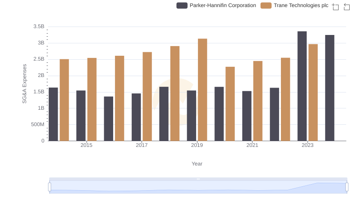Select the right handle of the range slider
This screenshot has width=355, height=204.
click(x=347, y=187)
